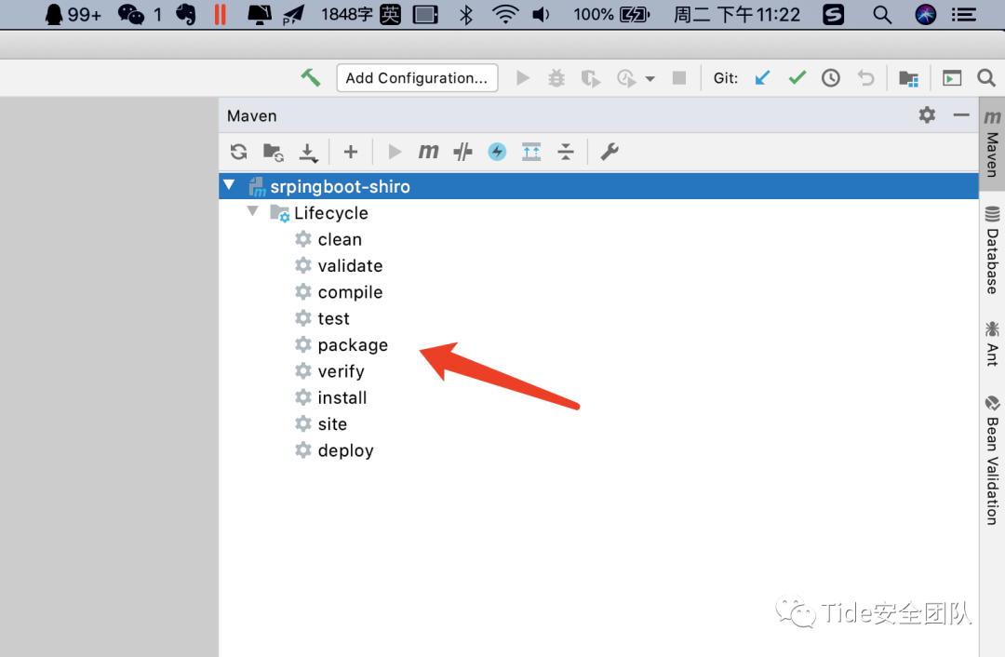Open the profiler run options dropdown arrow
Screen dimensions: 1005x657
pos(650,79)
